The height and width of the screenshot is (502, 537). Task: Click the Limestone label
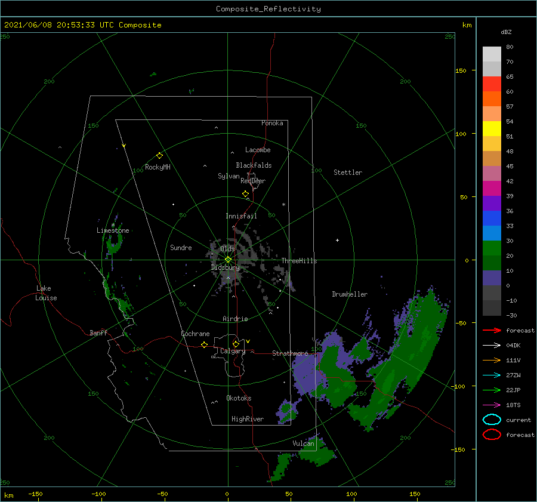click(x=113, y=230)
